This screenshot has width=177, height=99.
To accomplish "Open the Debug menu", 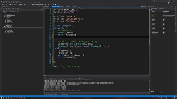I will [x=18, y=3].
